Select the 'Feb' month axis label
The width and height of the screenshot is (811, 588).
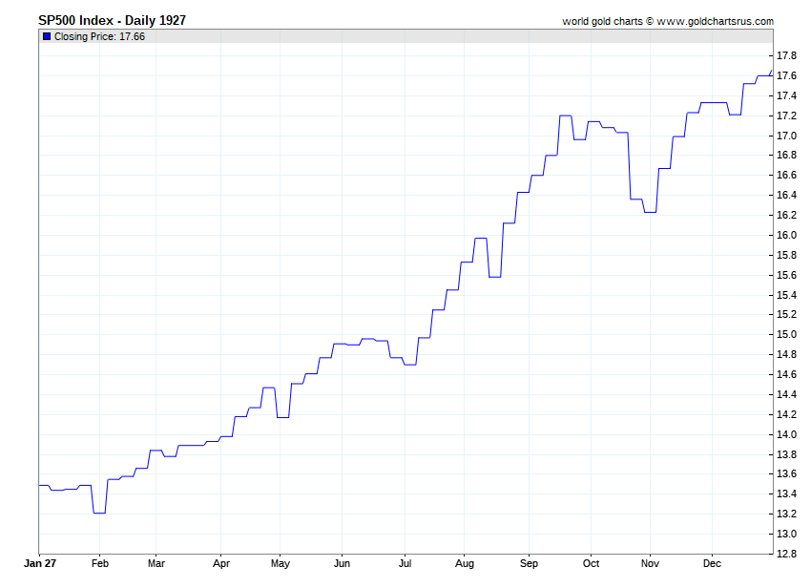[100, 564]
